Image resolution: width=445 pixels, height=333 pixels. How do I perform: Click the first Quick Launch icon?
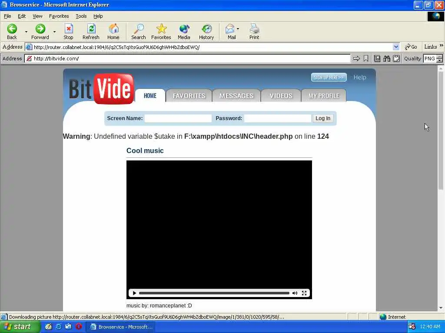[49, 326]
